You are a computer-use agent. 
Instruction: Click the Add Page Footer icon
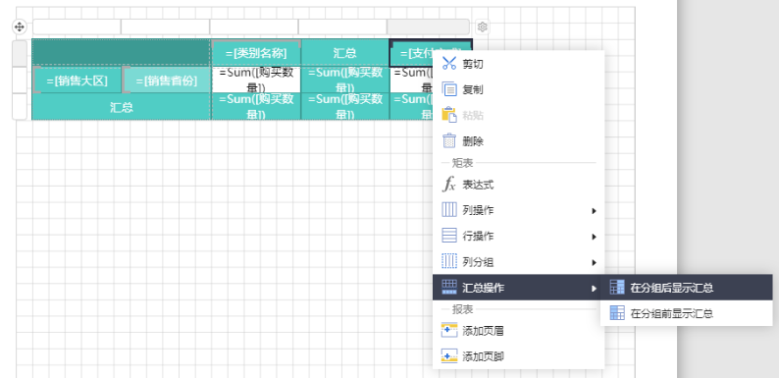point(449,356)
